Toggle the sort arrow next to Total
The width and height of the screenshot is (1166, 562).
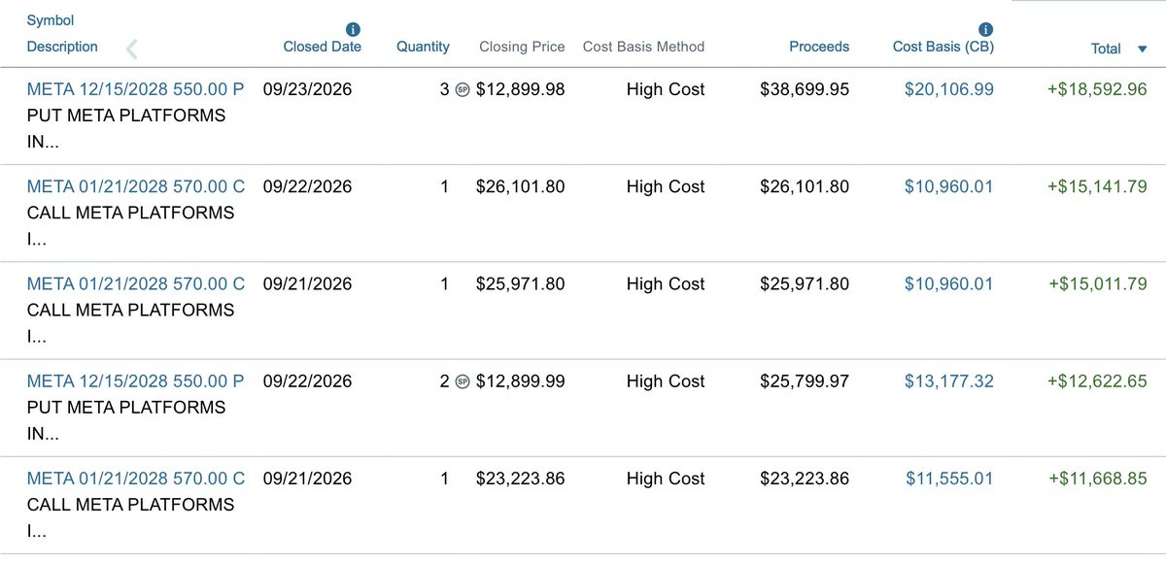pos(1142,50)
